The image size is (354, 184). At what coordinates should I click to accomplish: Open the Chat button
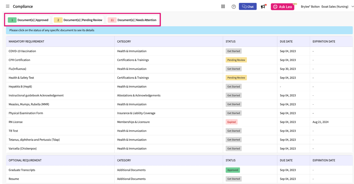pyautogui.click(x=248, y=6)
